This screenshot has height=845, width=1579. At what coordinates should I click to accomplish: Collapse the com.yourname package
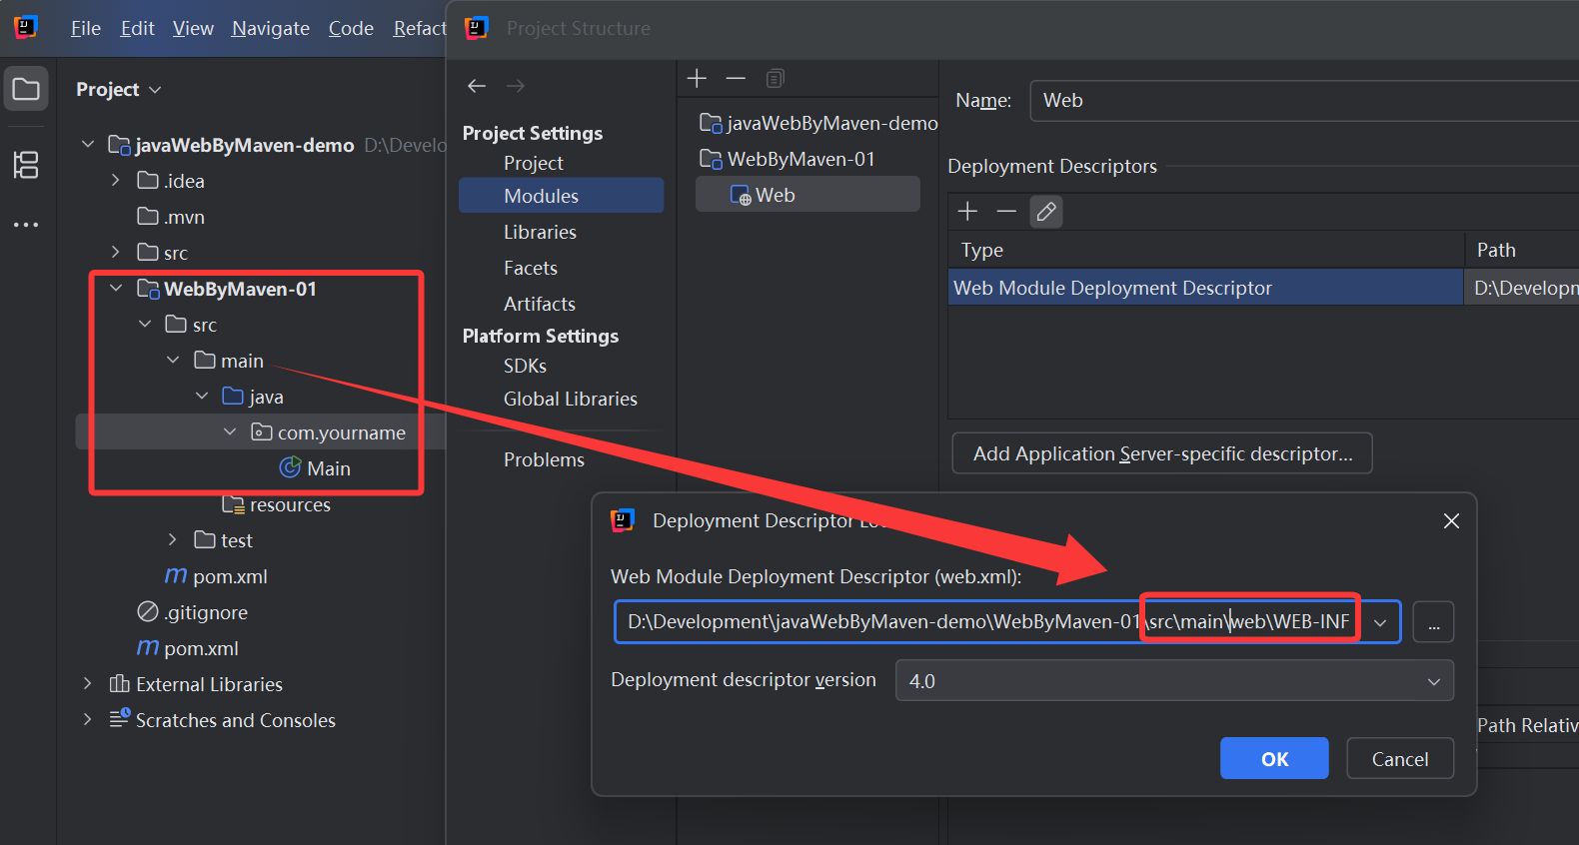coord(230,432)
